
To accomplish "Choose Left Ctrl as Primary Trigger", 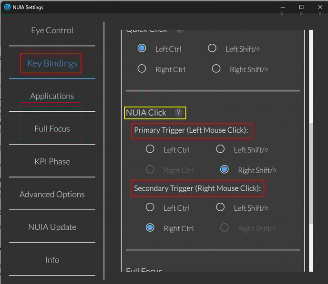I will click(150, 149).
